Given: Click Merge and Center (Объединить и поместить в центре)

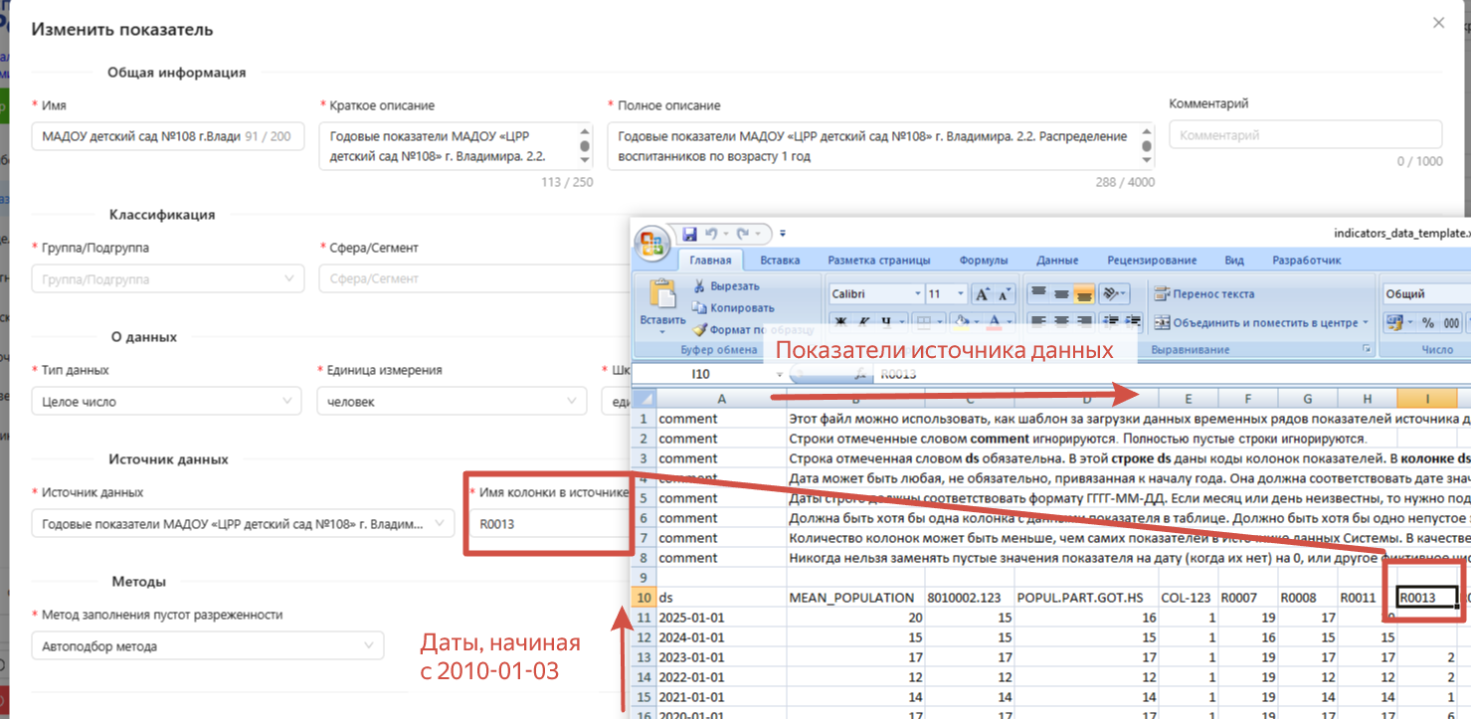Looking at the screenshot, I should pyautogui.click(x=1261, y=323).
